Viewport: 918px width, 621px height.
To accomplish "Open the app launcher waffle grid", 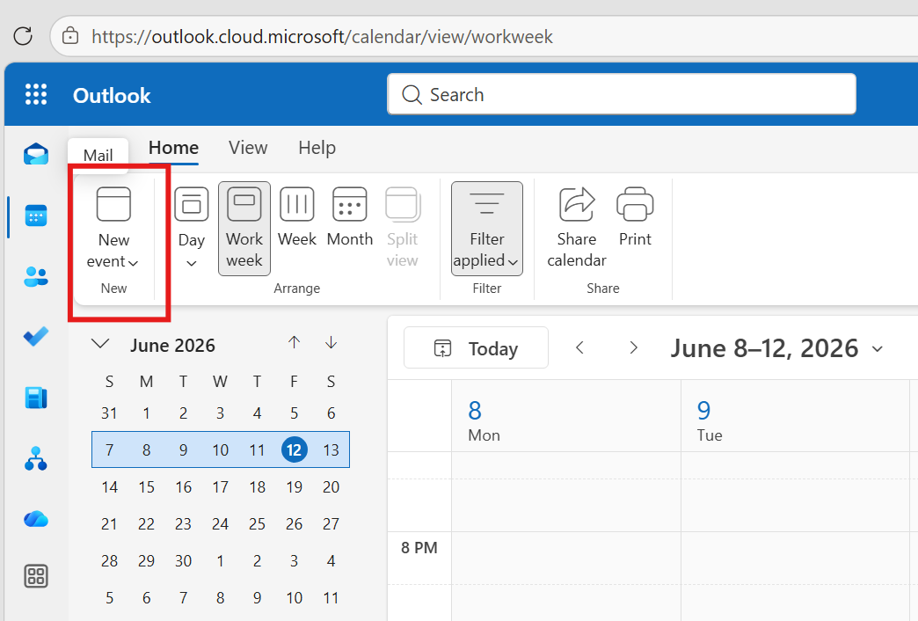I will (x=36, y=94).
